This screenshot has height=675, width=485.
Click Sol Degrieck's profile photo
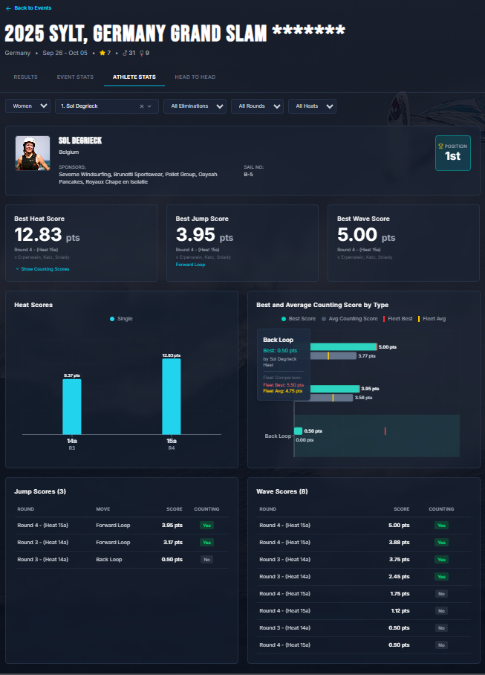coord(33,153)
